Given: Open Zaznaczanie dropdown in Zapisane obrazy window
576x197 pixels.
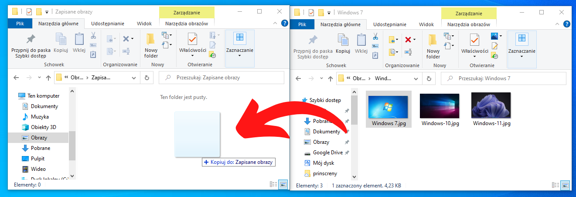Looking at the screenshot, I should pos(239,48).
